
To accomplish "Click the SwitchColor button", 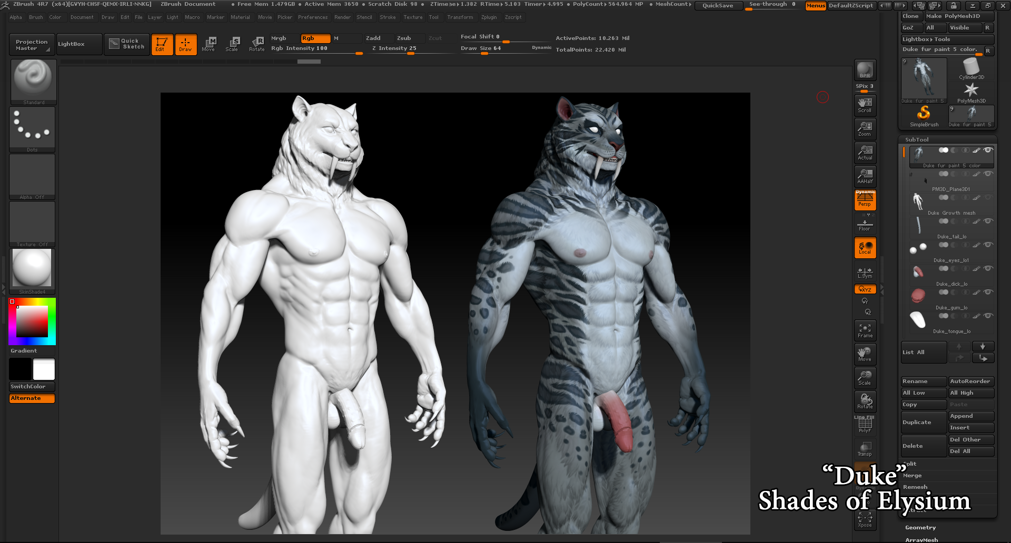I will coord(32,387).
